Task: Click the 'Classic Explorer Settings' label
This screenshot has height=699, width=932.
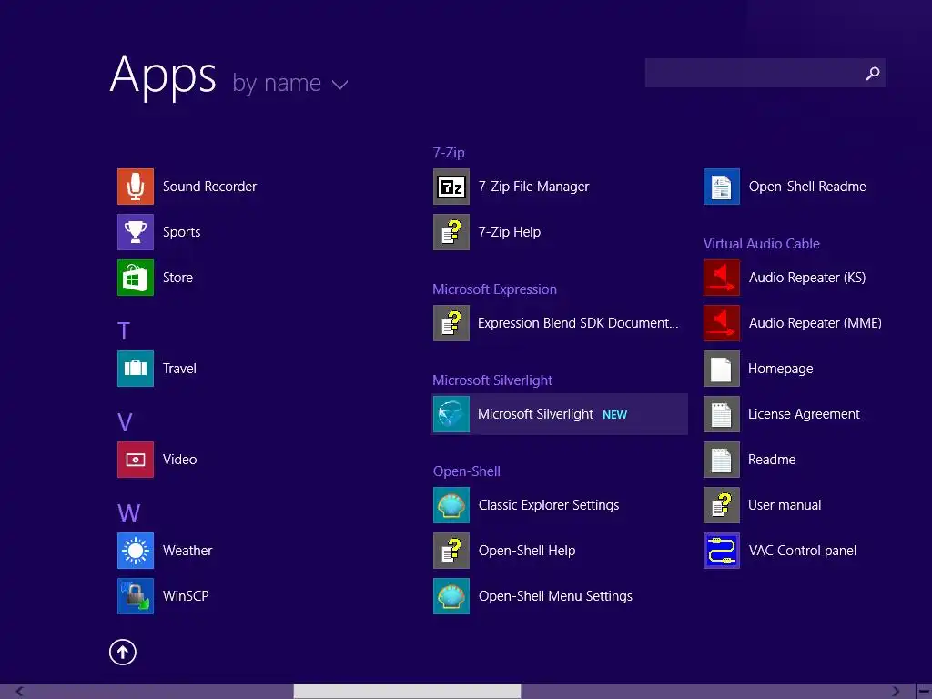Action: point(549,505)
